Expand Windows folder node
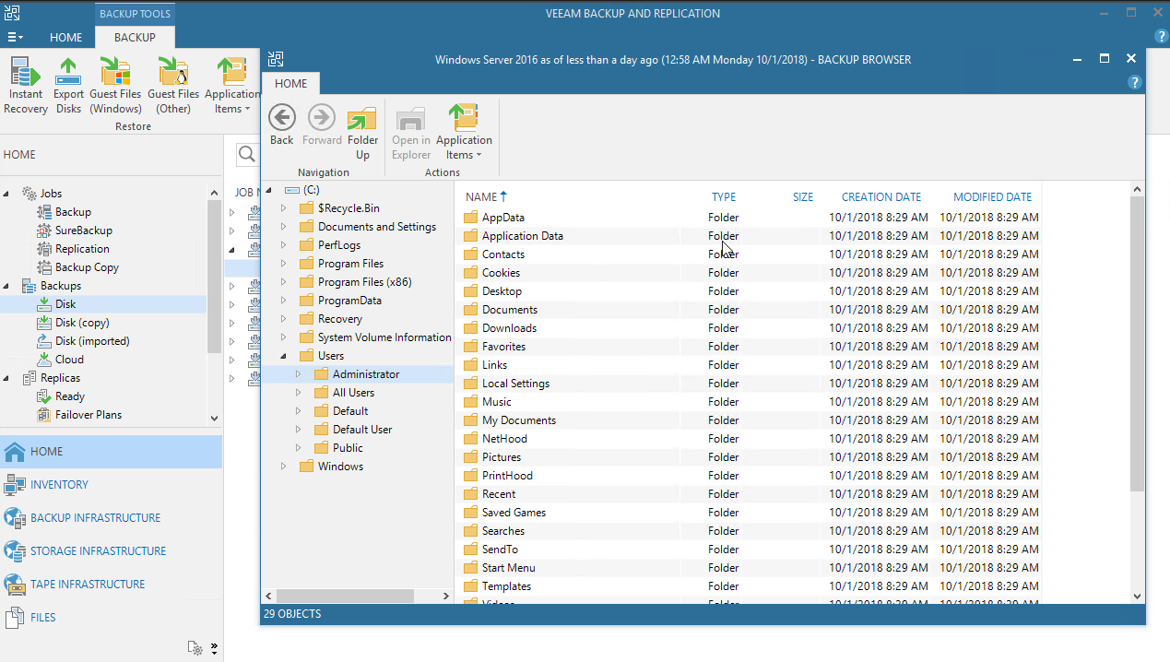The height and width of the screenshot is (662, 1170). click(284, 467)
